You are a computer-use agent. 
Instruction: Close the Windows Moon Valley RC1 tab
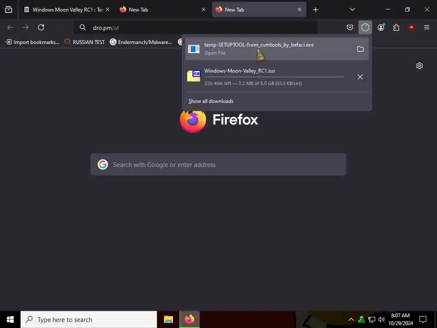pos(108,9)
